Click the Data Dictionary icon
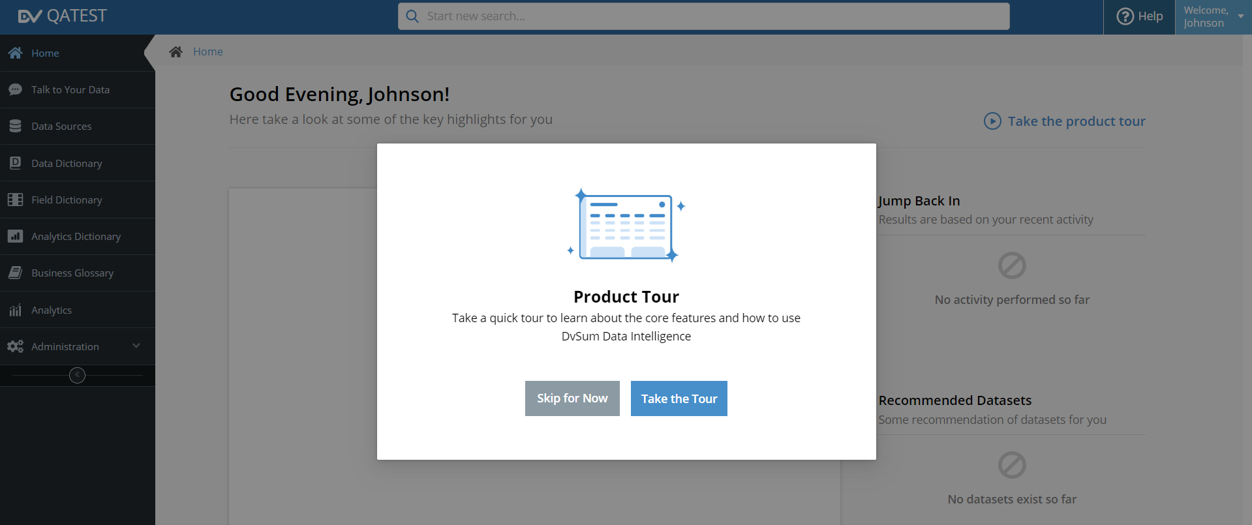The width and height of the screenshot is (1252, 525). coord(16,163)
